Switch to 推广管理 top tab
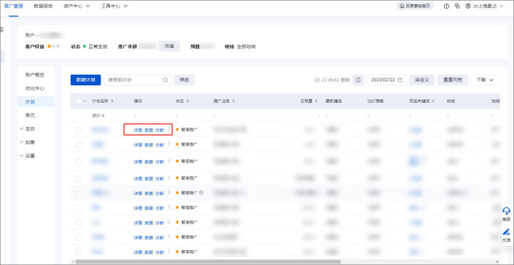The width and height of the screenshot is (514, 265). [13, 6]
